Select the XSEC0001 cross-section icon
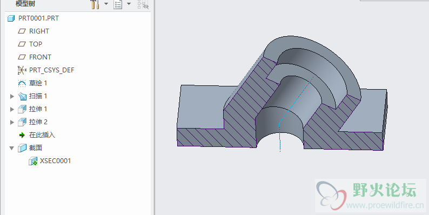This screenshot has height=215, width=429. tap(33, 161)
